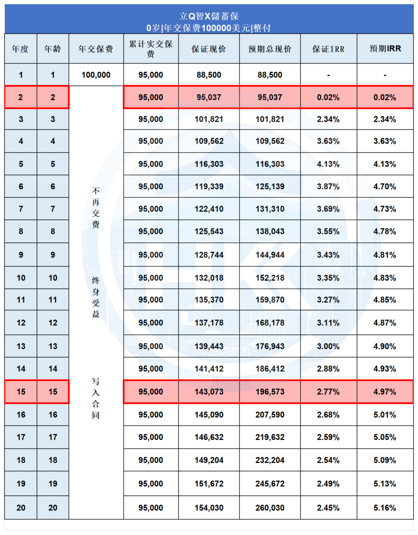Screen dimensions: 418x535
Task: Click the 写入合同 vertical text
Action: [96, 398]
